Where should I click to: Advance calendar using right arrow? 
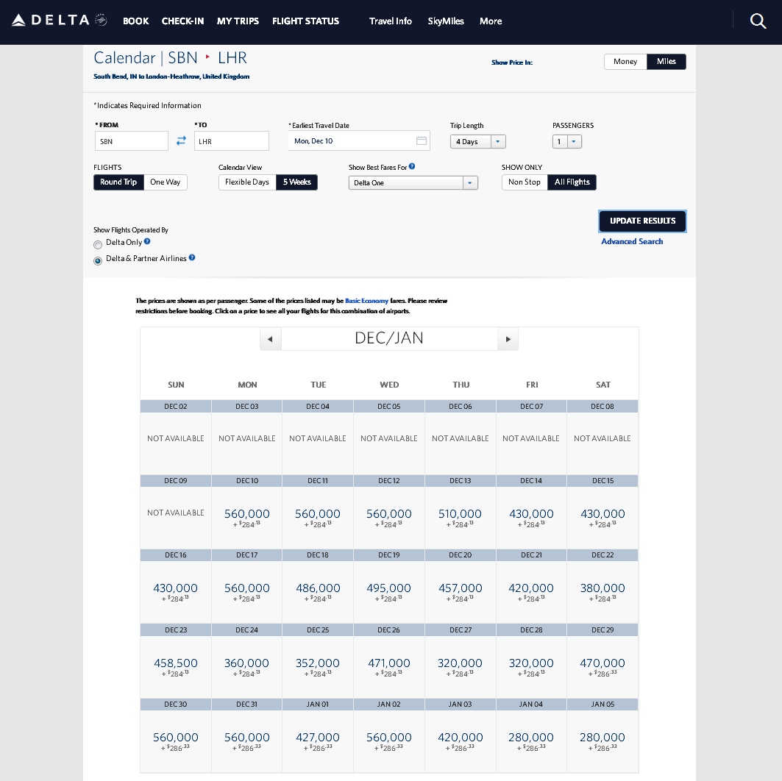pos(508,338)
